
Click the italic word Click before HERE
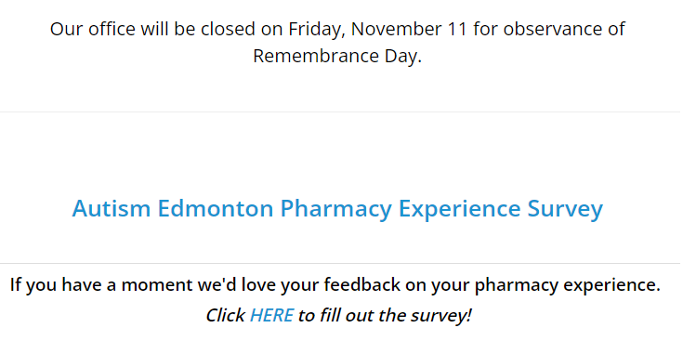tap(225, 315)
